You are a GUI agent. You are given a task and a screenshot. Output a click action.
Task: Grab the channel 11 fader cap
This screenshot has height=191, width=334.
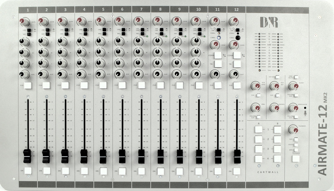pyautogui.click(x=218, y=156)
